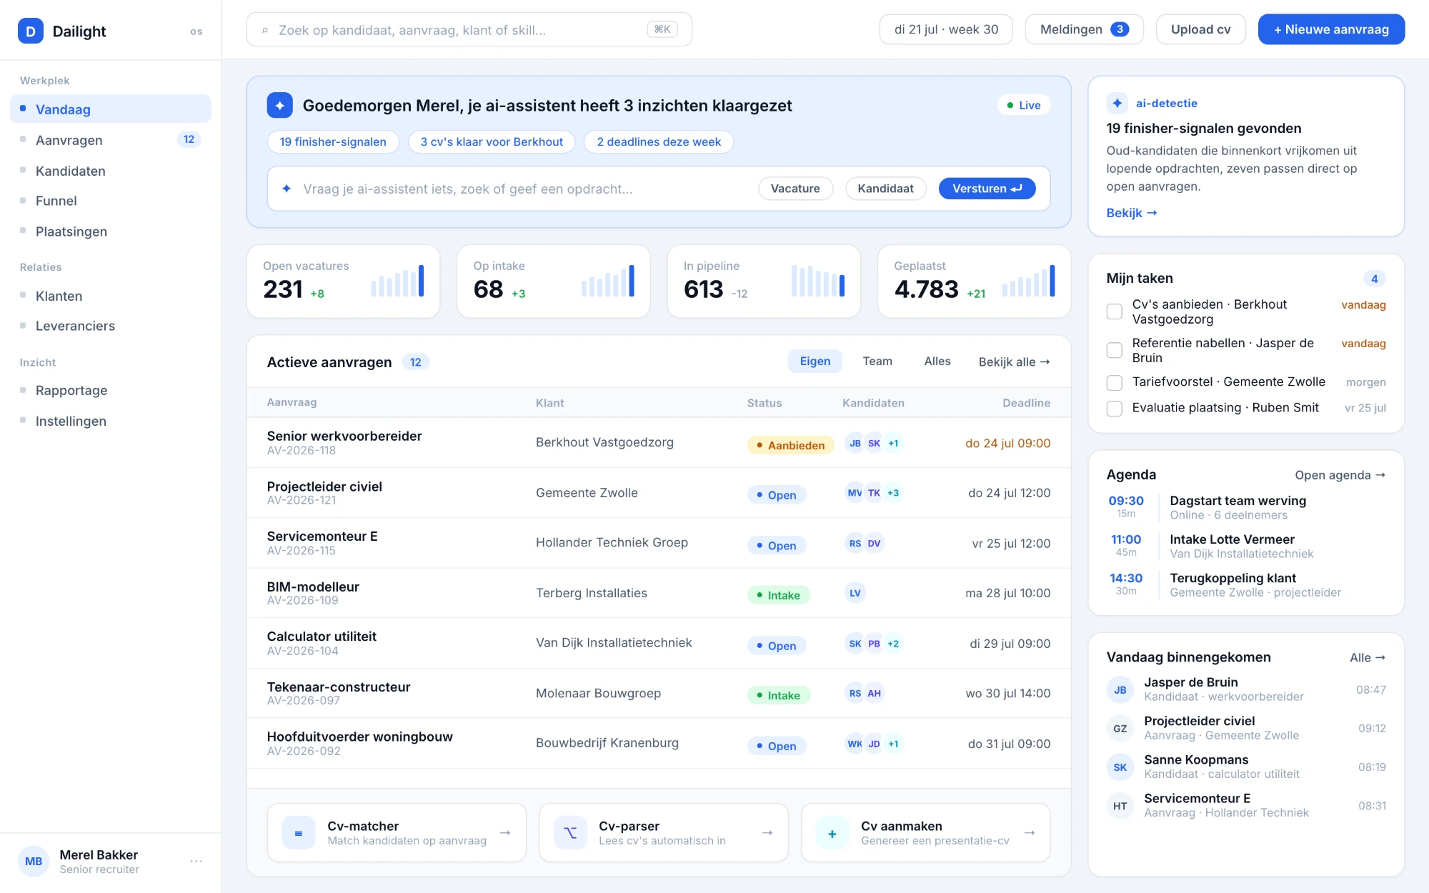Viewport: 1429px width, 893px height.
Task: Click the DV avatar in Servicemonteur E row
Action: 874,543
